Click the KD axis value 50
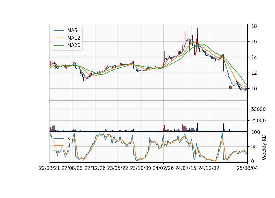The width and height of the screenshot is (275, 198). point(254,147)
